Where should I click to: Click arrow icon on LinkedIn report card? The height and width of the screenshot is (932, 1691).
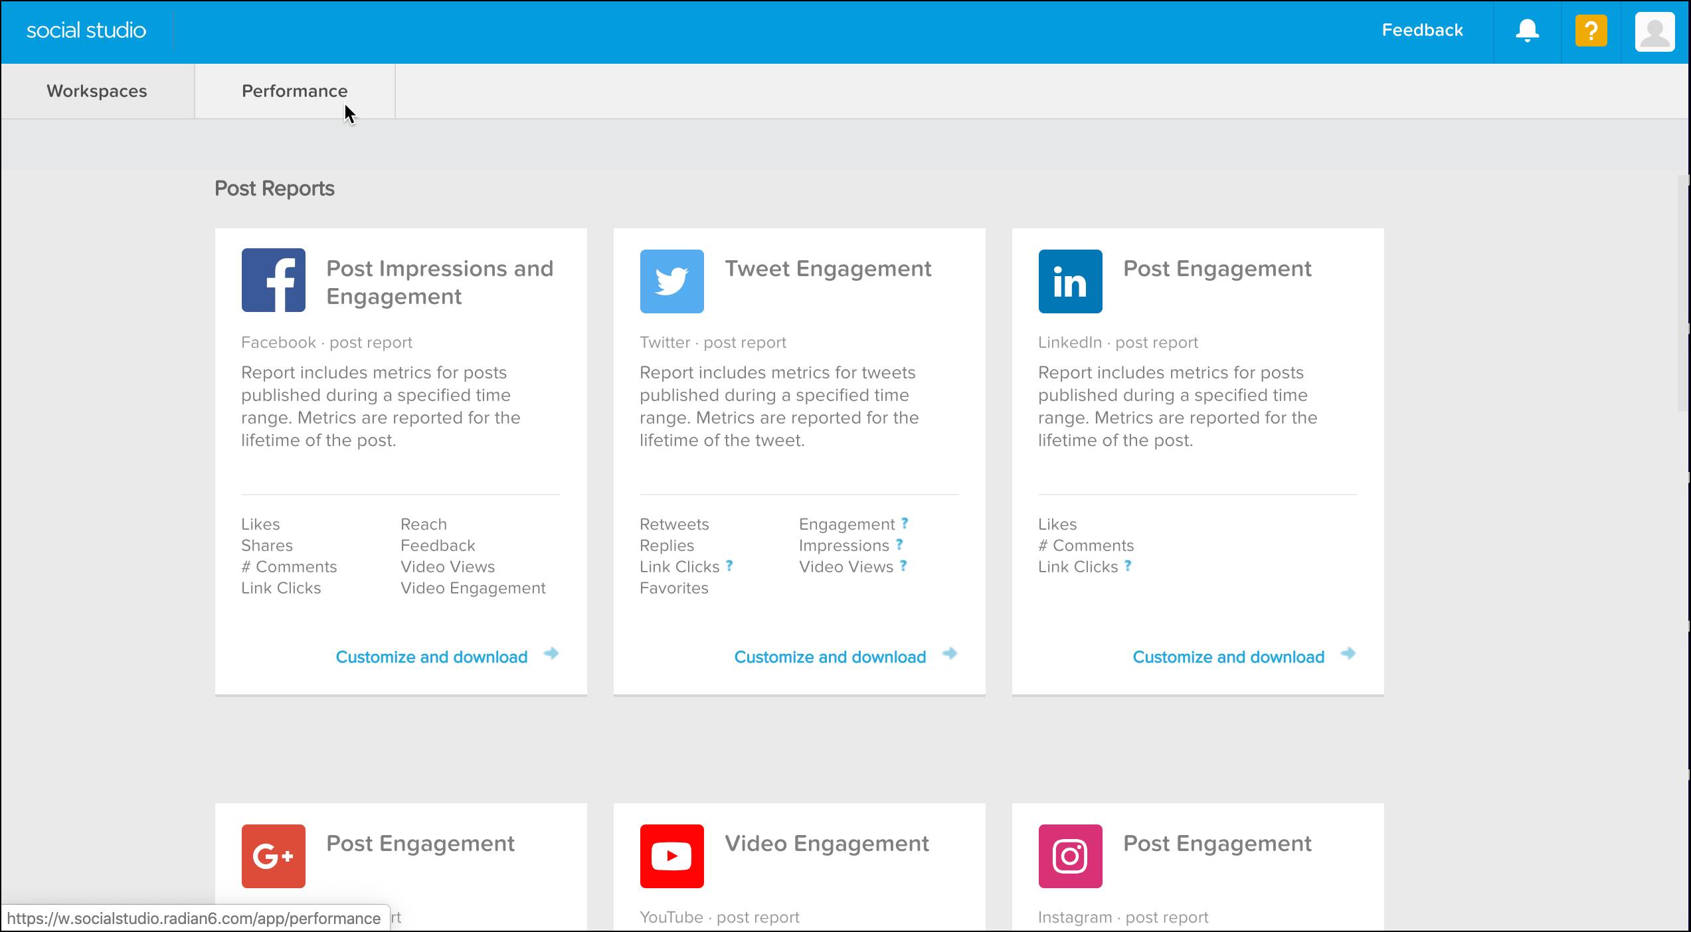(1348, 654)
